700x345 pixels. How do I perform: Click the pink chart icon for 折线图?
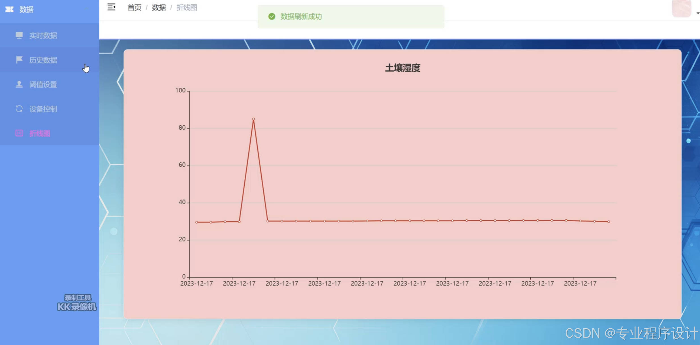(19, 133)
